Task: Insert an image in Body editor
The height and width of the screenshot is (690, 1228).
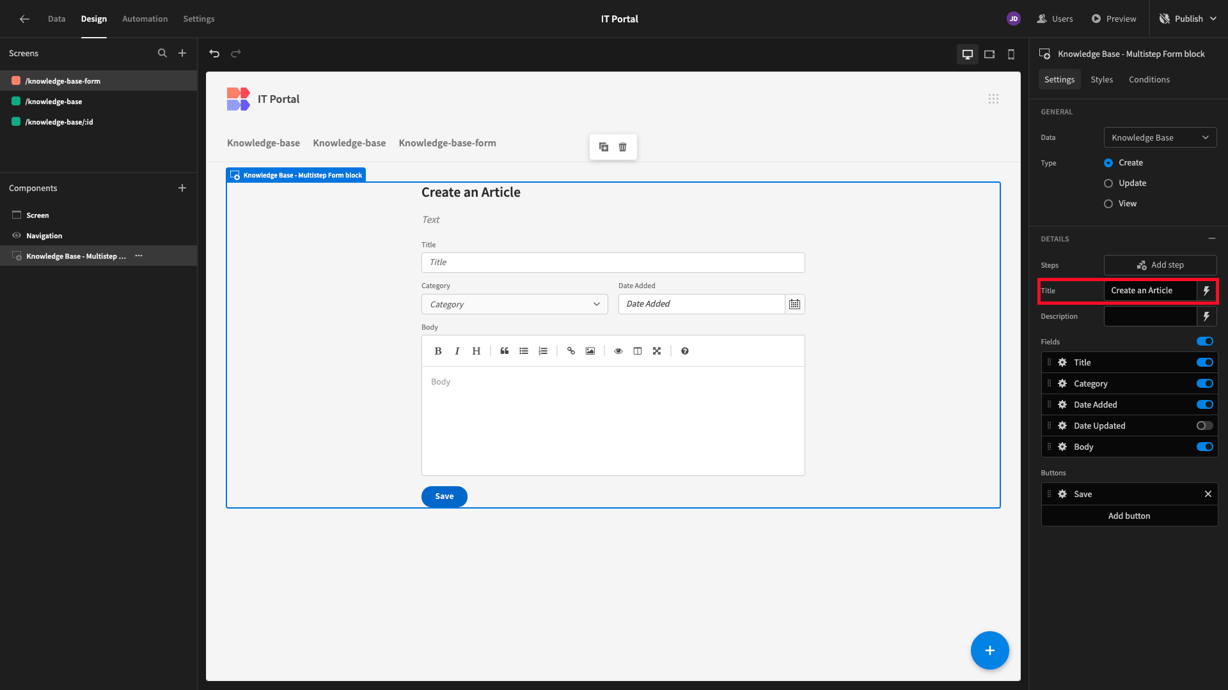Action: (590, 351)
